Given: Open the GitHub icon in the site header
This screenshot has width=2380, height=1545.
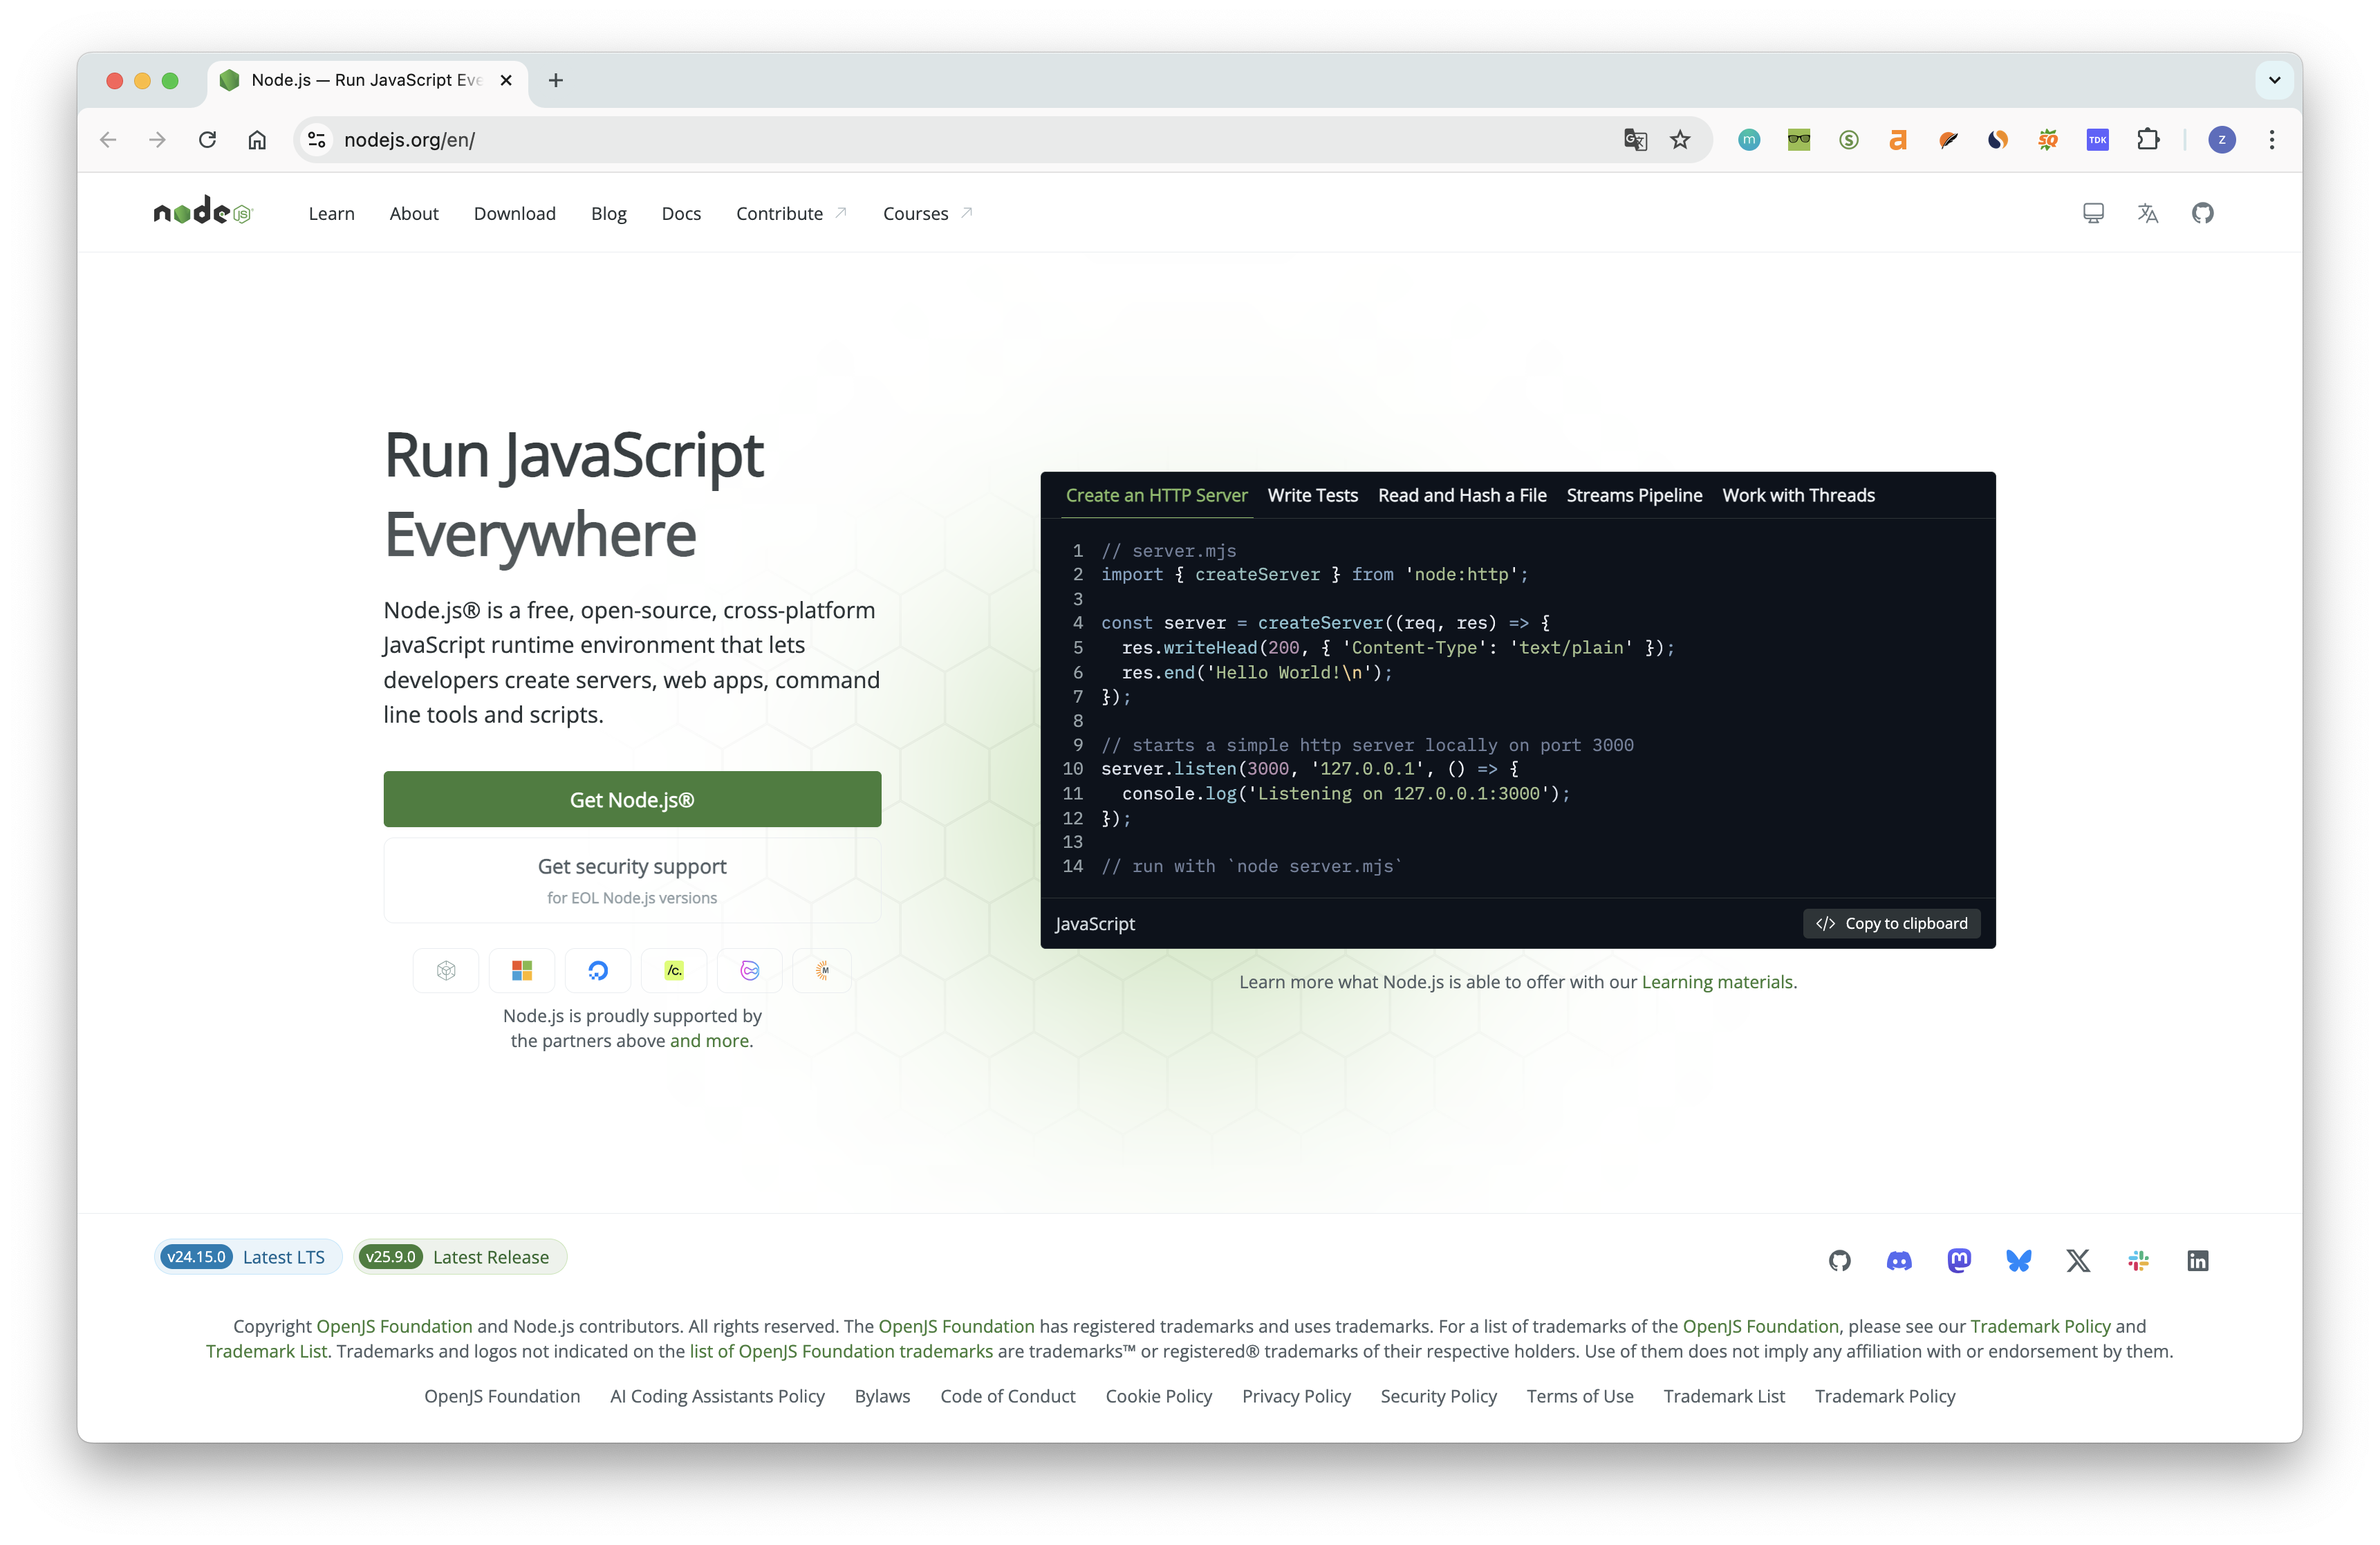Looking at the screenshot, I should pos(2202,213).
